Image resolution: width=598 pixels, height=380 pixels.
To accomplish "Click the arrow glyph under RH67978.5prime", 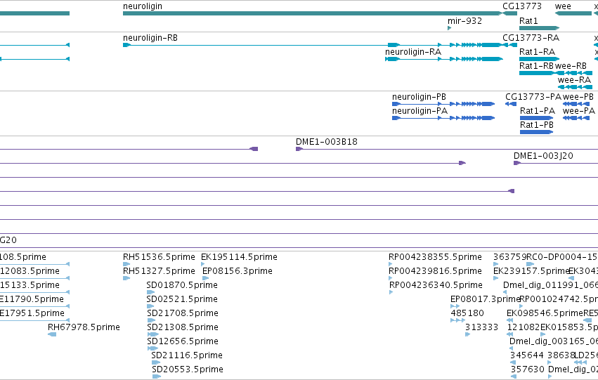I will 52,334.
